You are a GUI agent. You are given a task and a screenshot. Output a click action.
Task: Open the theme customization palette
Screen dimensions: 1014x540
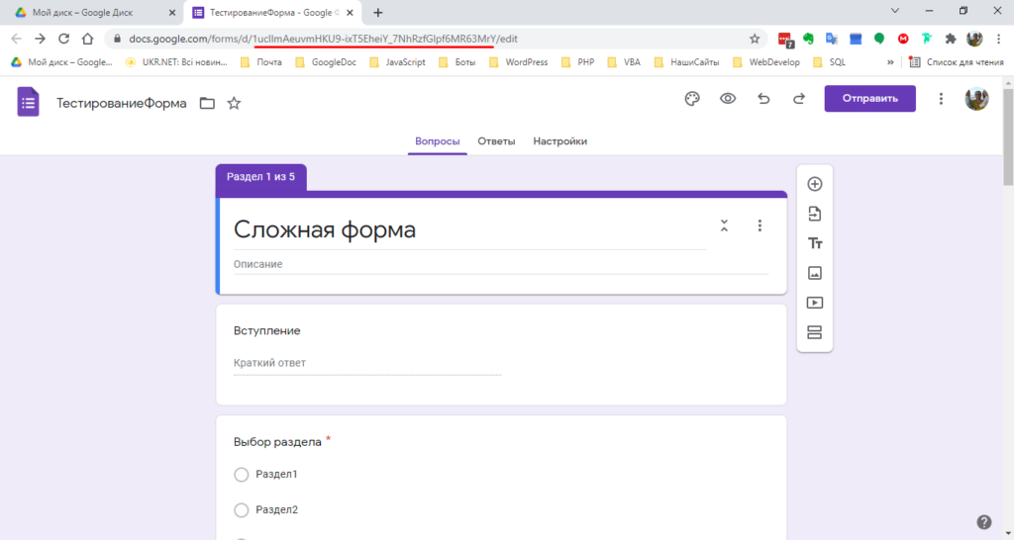[x=692, y=99]
